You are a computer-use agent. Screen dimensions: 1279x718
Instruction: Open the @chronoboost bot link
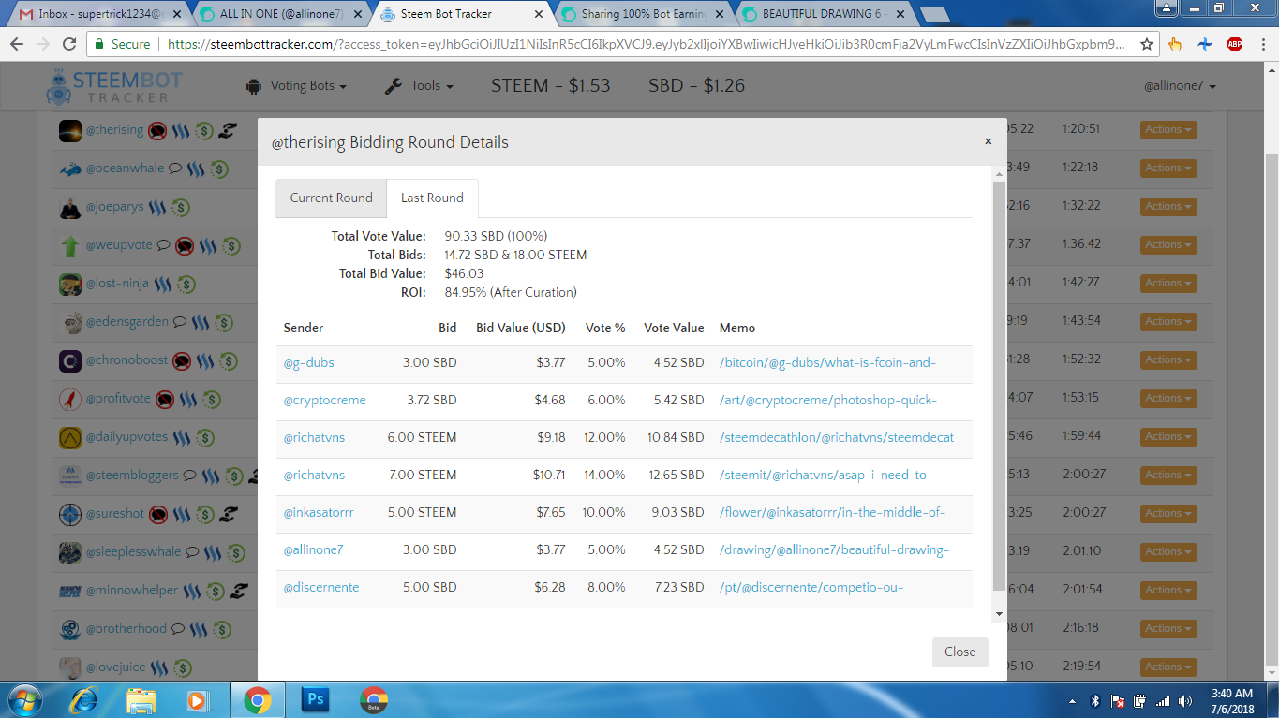pyautogui.click(x=127, y=359)
